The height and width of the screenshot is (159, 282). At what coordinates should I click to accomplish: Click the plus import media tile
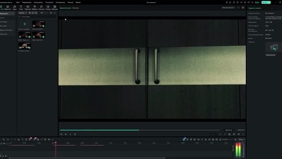pyautogui.click(x=25, y=24)
